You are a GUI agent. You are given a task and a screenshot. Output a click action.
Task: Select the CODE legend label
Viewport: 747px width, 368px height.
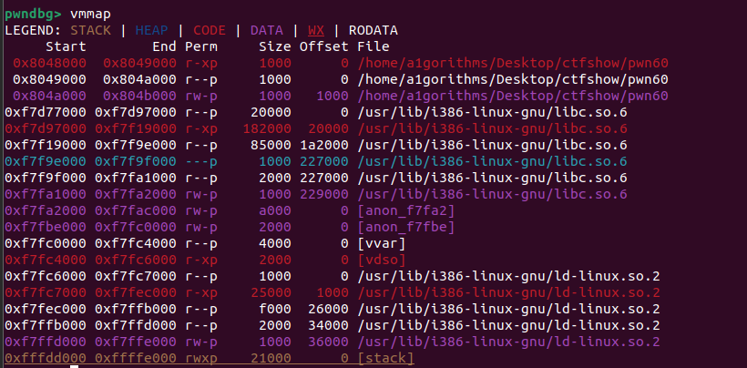pos(210,30)
